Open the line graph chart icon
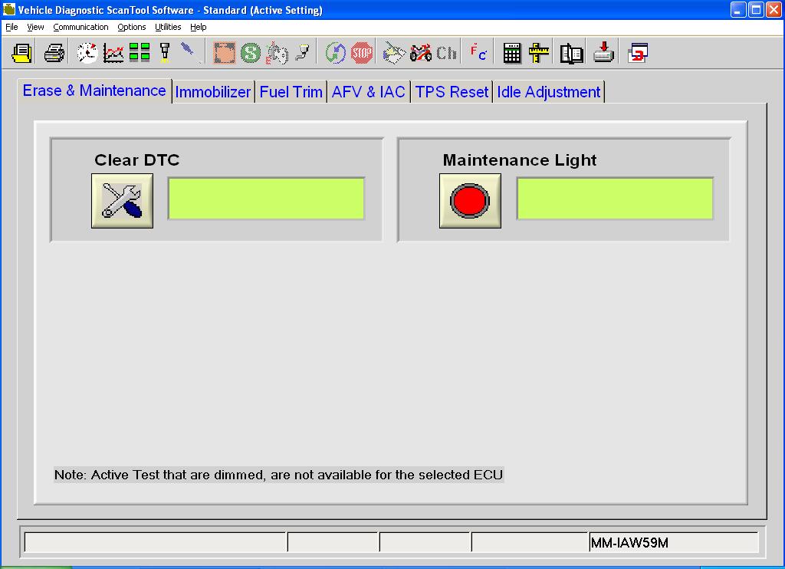785x569 pixels. tap(113, 53)
